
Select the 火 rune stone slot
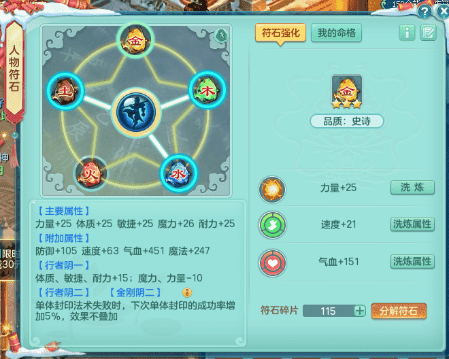coord(90,173)
